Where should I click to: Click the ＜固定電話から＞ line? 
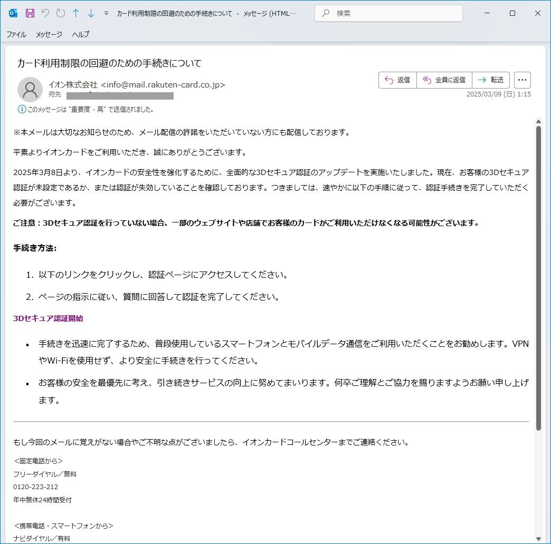tap(38, 461)
